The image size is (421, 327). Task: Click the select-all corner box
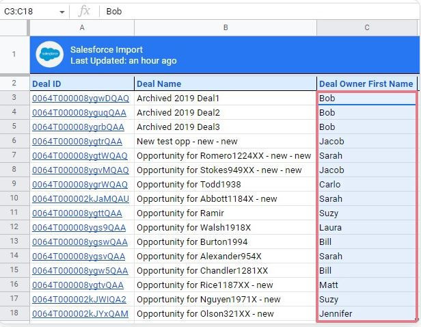(14, 27)
